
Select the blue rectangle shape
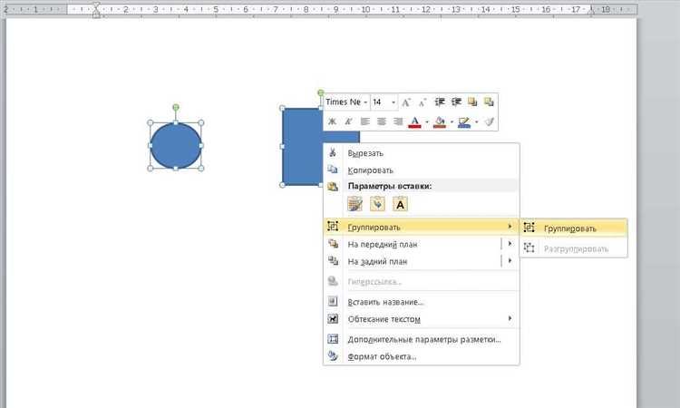(x=302, y=148)
